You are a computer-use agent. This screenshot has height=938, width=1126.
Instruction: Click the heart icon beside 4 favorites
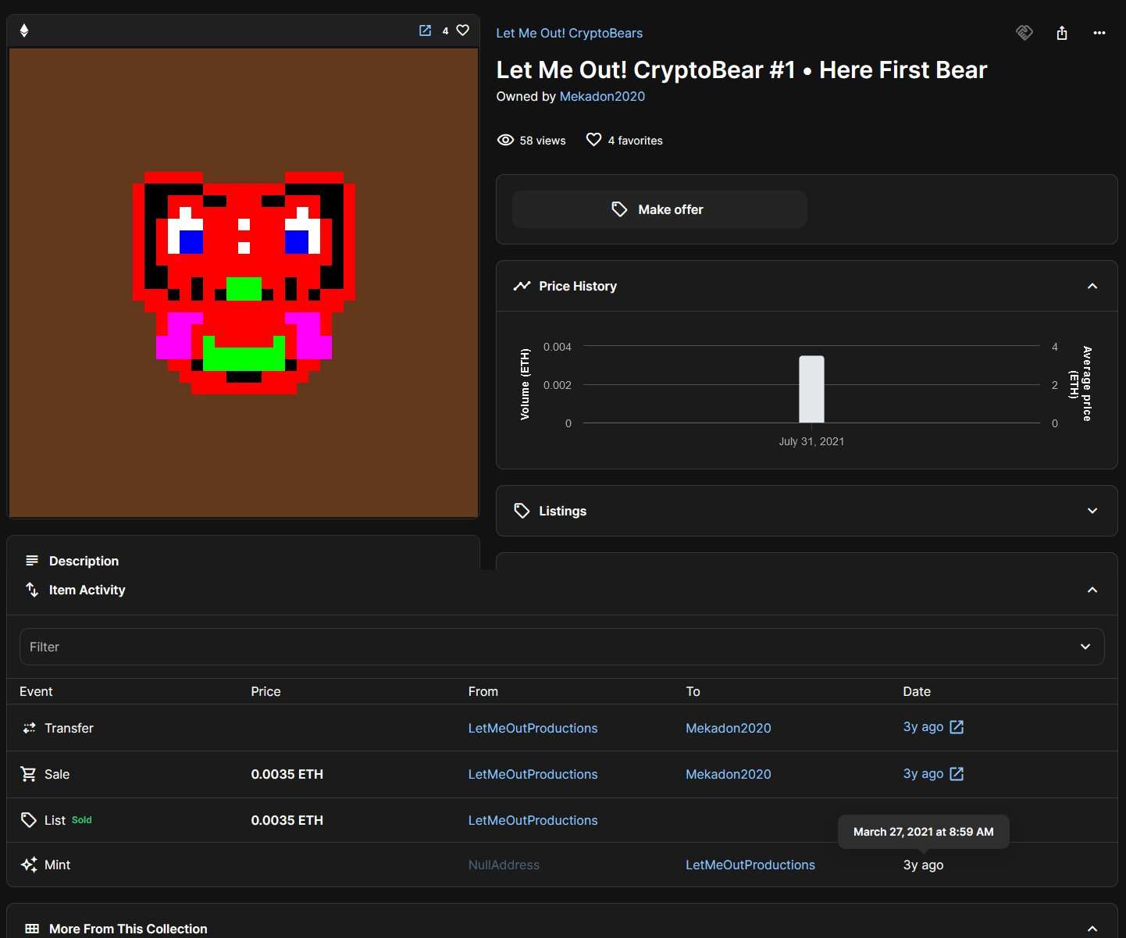click(593, 140)
